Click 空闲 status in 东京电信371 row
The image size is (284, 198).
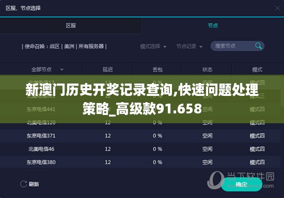(207, 136)
